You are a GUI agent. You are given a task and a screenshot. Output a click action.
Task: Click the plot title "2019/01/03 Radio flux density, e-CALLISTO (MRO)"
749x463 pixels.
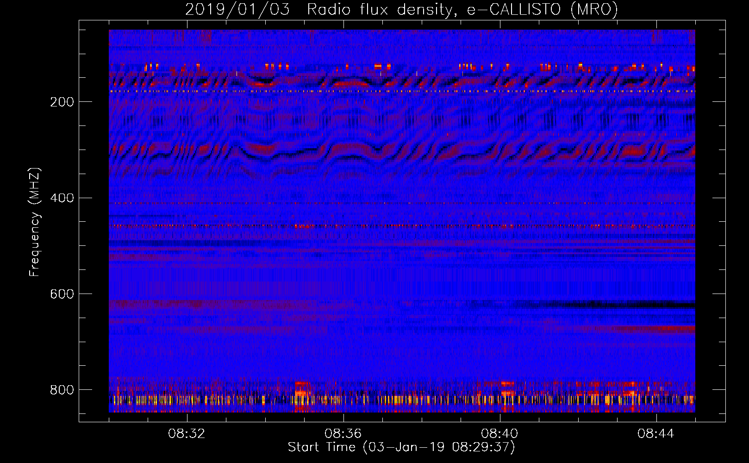point(401,9)
